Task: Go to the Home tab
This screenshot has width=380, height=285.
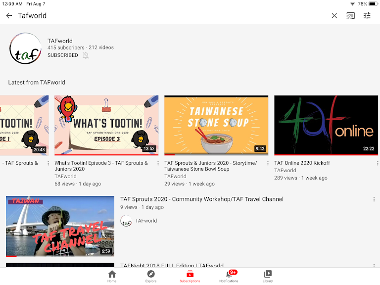Action: pos(112,276)
